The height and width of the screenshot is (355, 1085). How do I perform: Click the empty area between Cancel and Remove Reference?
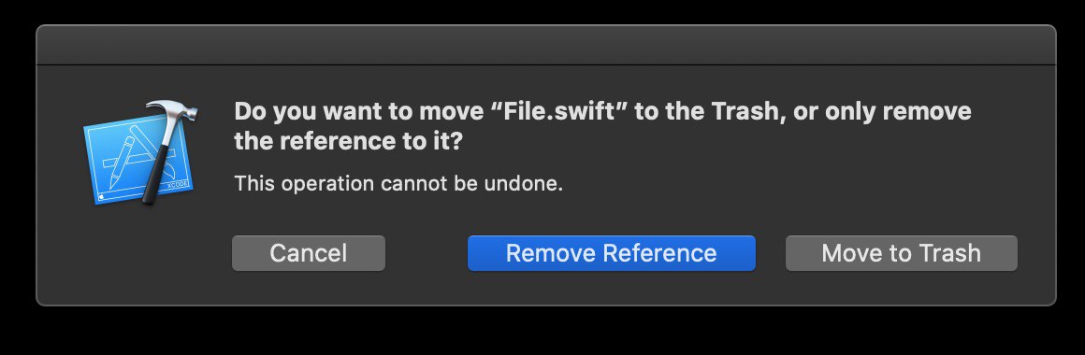427,253
